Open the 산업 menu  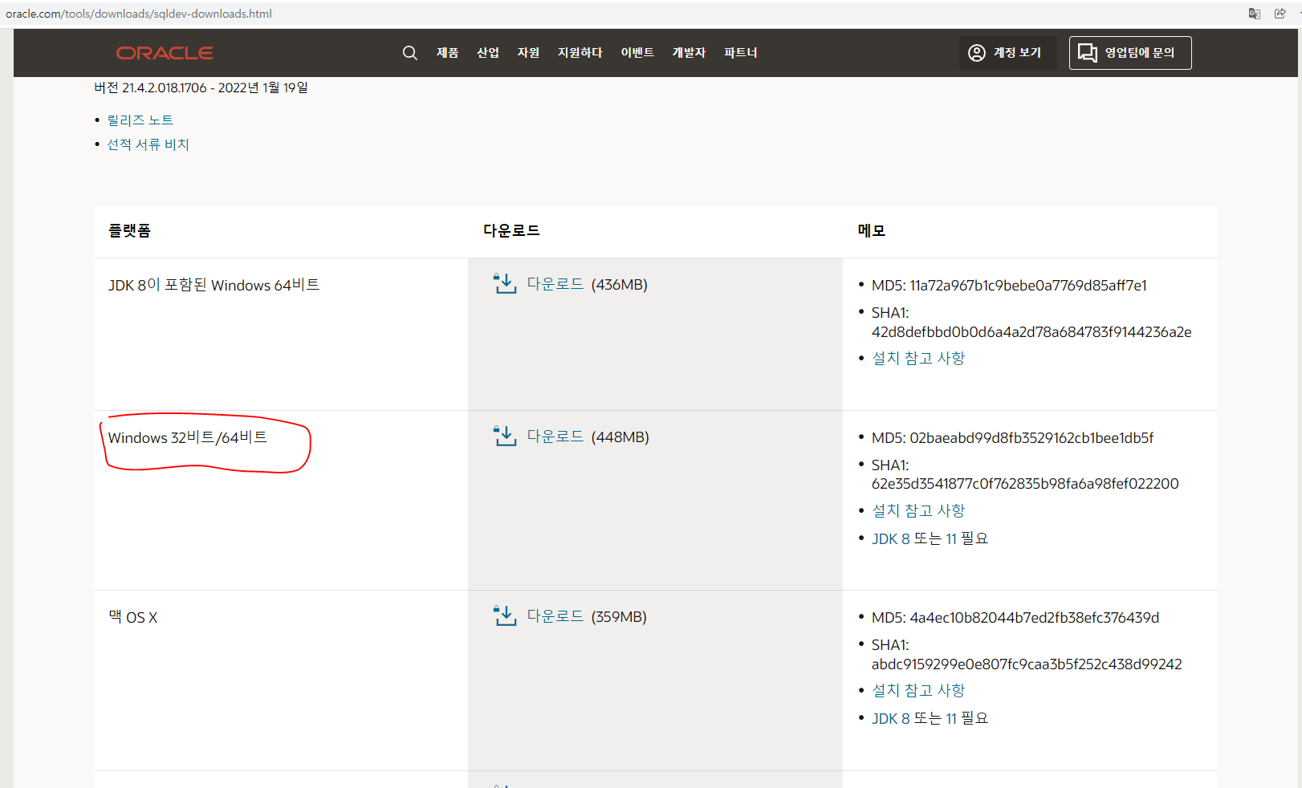[x=488, y=53]
